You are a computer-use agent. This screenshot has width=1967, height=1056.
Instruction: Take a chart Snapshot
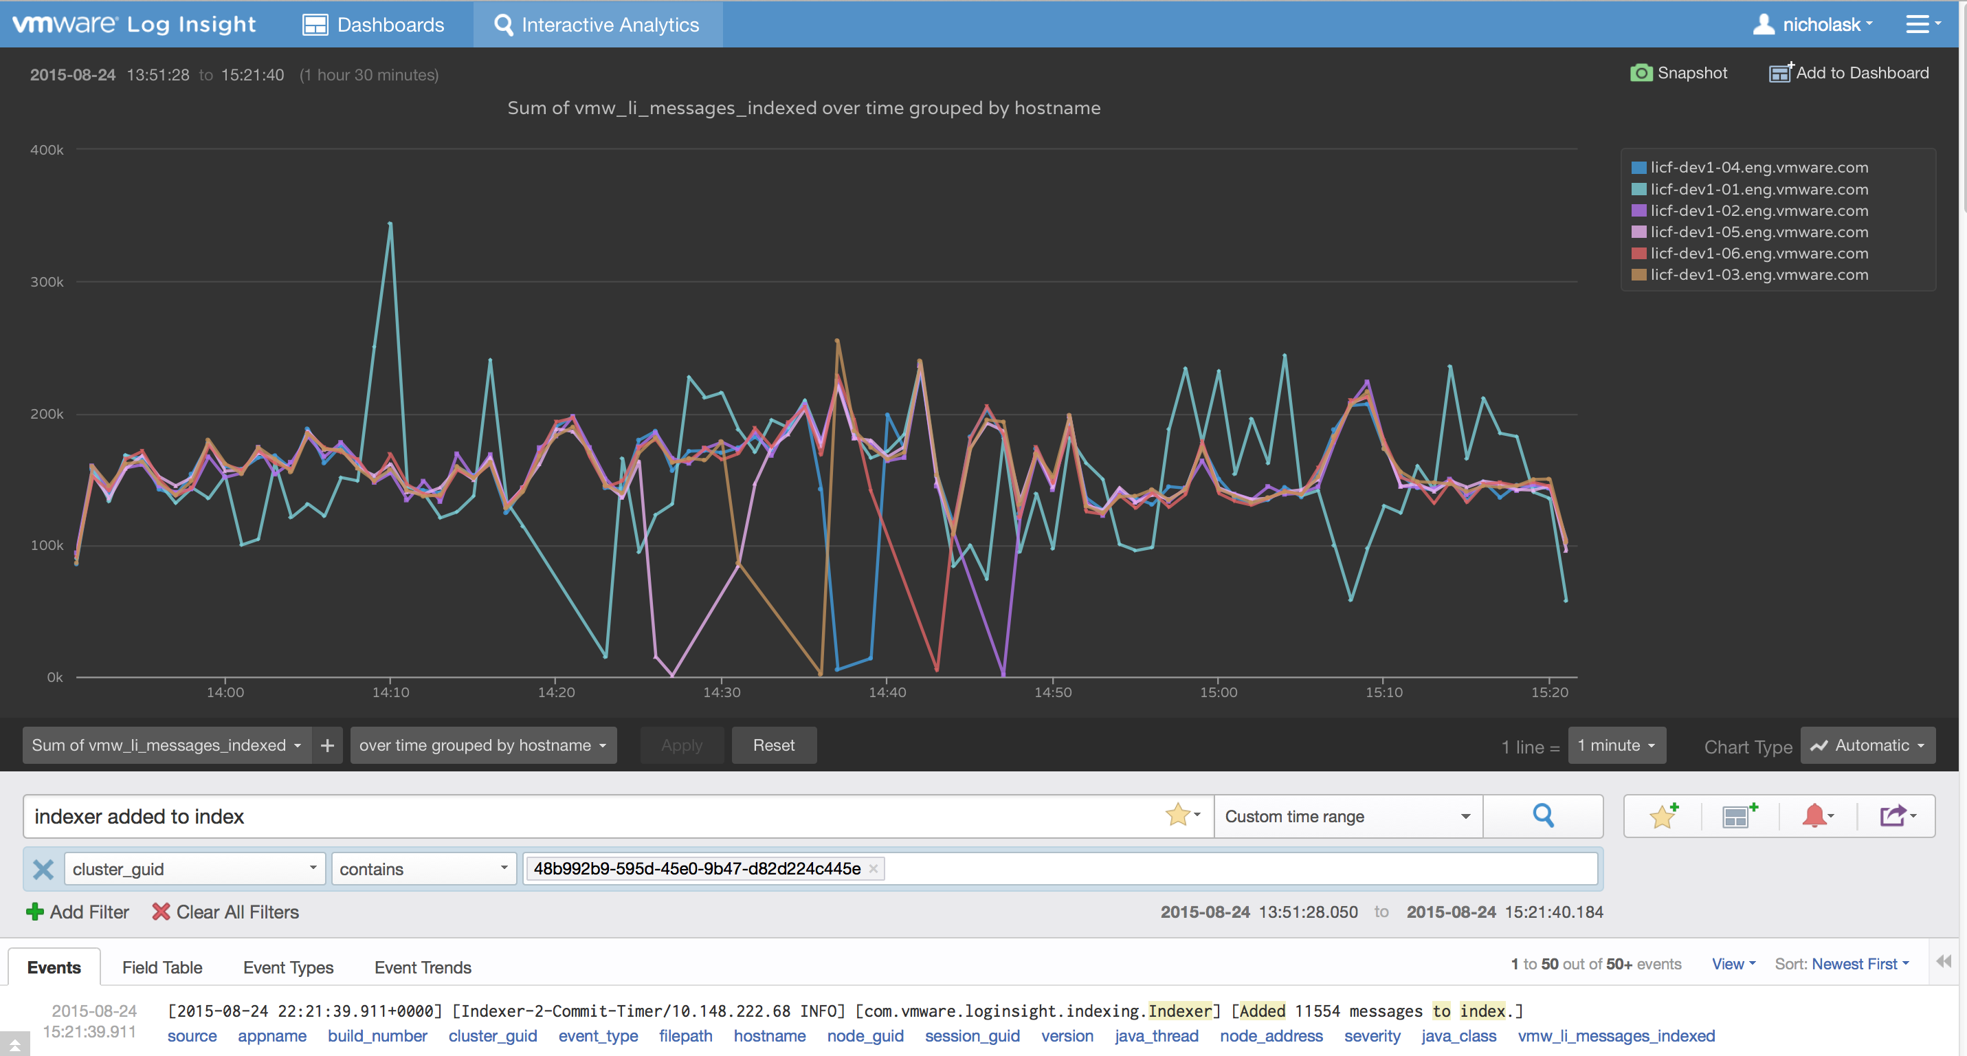[1678, 73]
